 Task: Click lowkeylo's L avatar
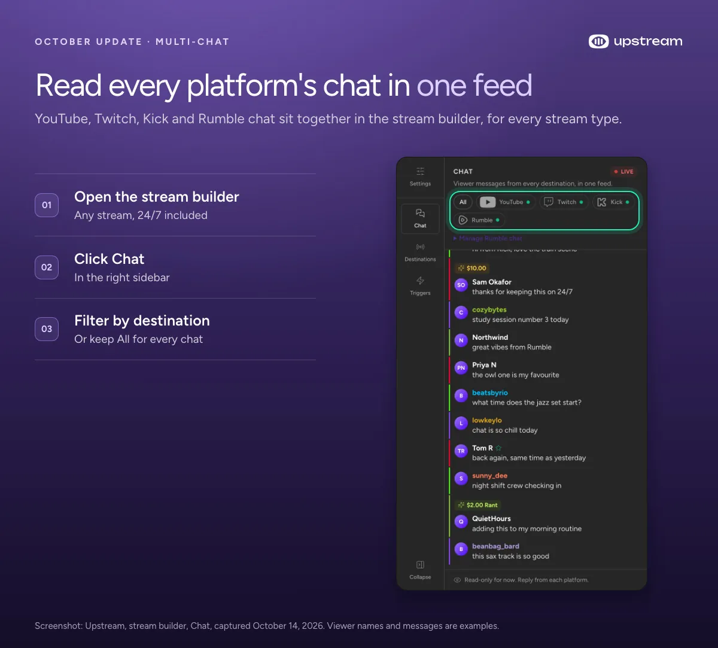(x=461, y=424)
